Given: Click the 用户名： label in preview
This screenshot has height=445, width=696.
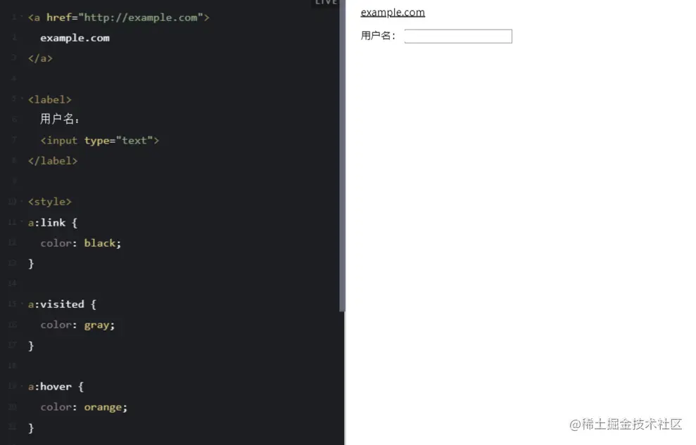Looking at the screenshot, I should pos(378,36).
